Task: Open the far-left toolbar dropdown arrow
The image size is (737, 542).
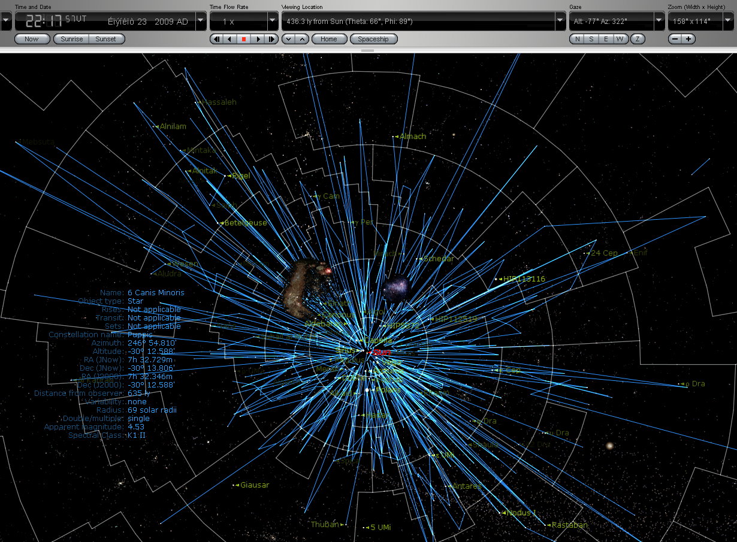Action: pos(6,22)
